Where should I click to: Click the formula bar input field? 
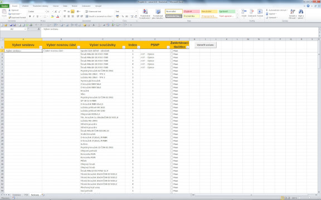pos(180,29)
